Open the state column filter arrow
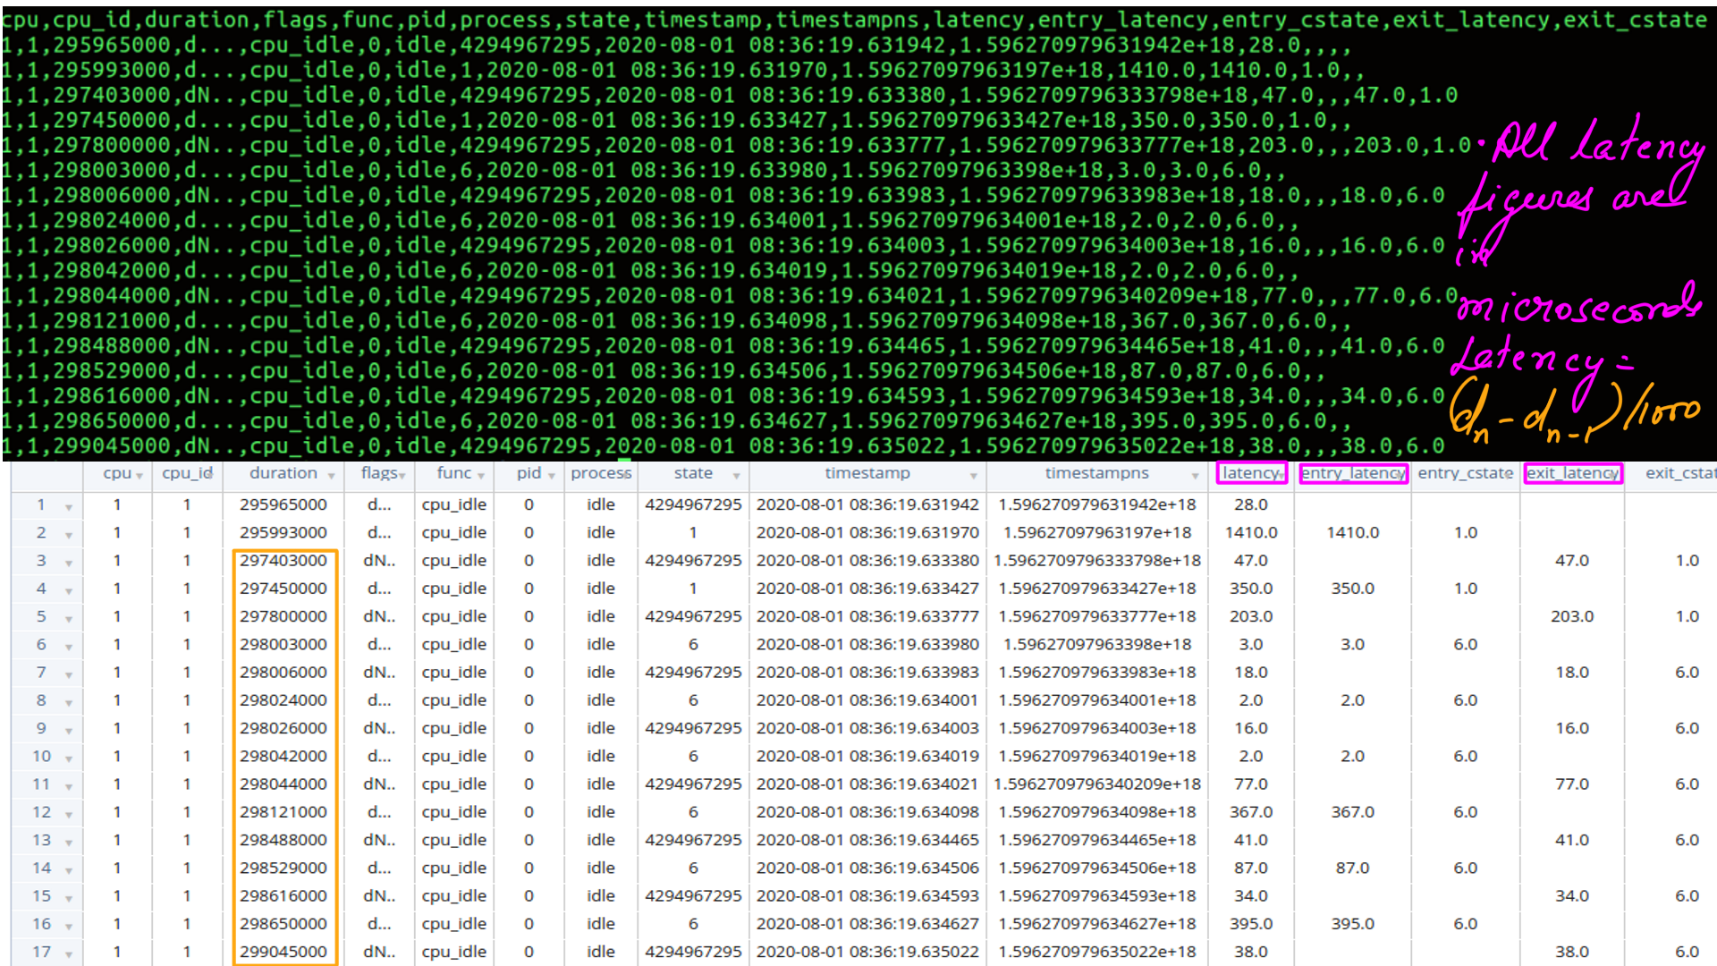1717x966 pixels. point(736,476)
